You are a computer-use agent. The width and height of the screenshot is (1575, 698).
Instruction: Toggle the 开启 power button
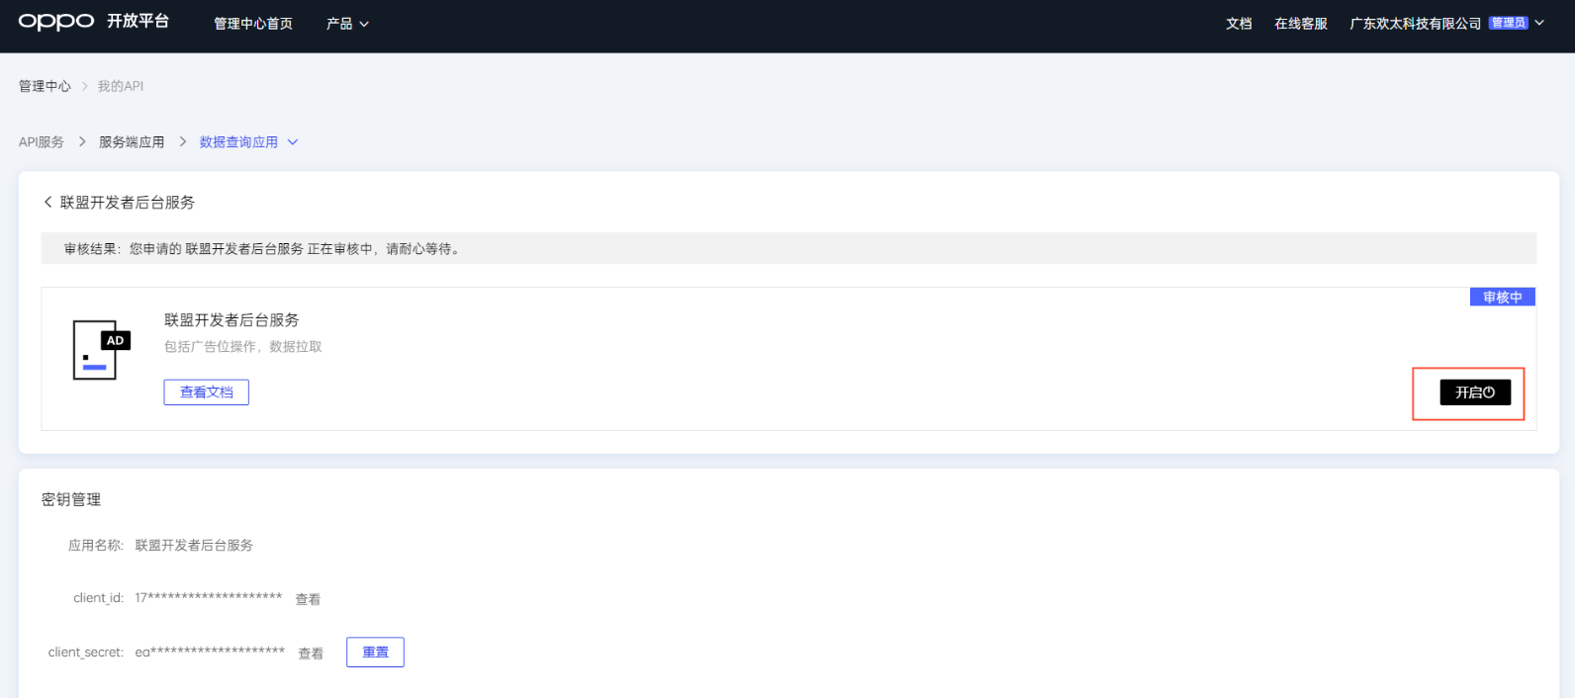tap(1474, 393)
